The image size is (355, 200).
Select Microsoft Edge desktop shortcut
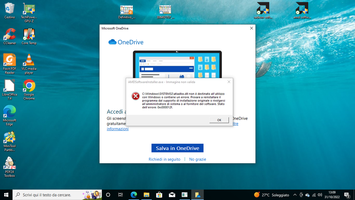click(x=9, y=116)
